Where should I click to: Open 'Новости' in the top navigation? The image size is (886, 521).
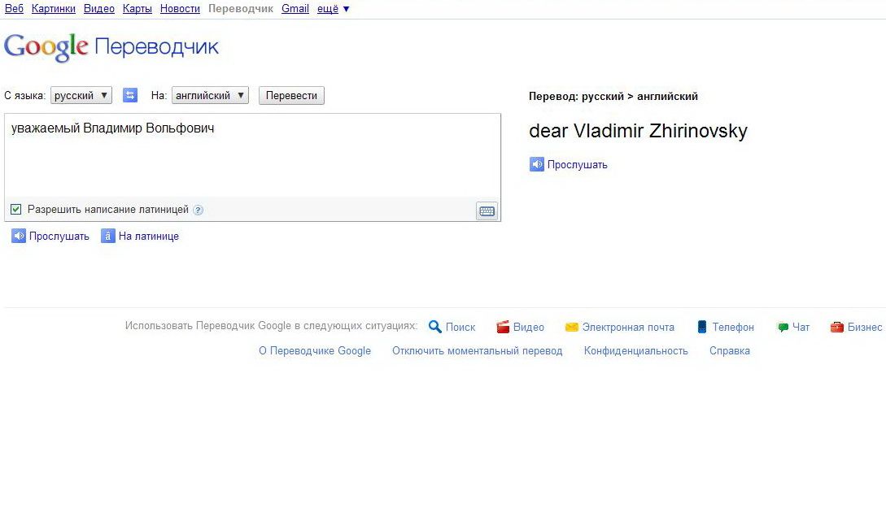pyautogui.click(x=180, y=9)
